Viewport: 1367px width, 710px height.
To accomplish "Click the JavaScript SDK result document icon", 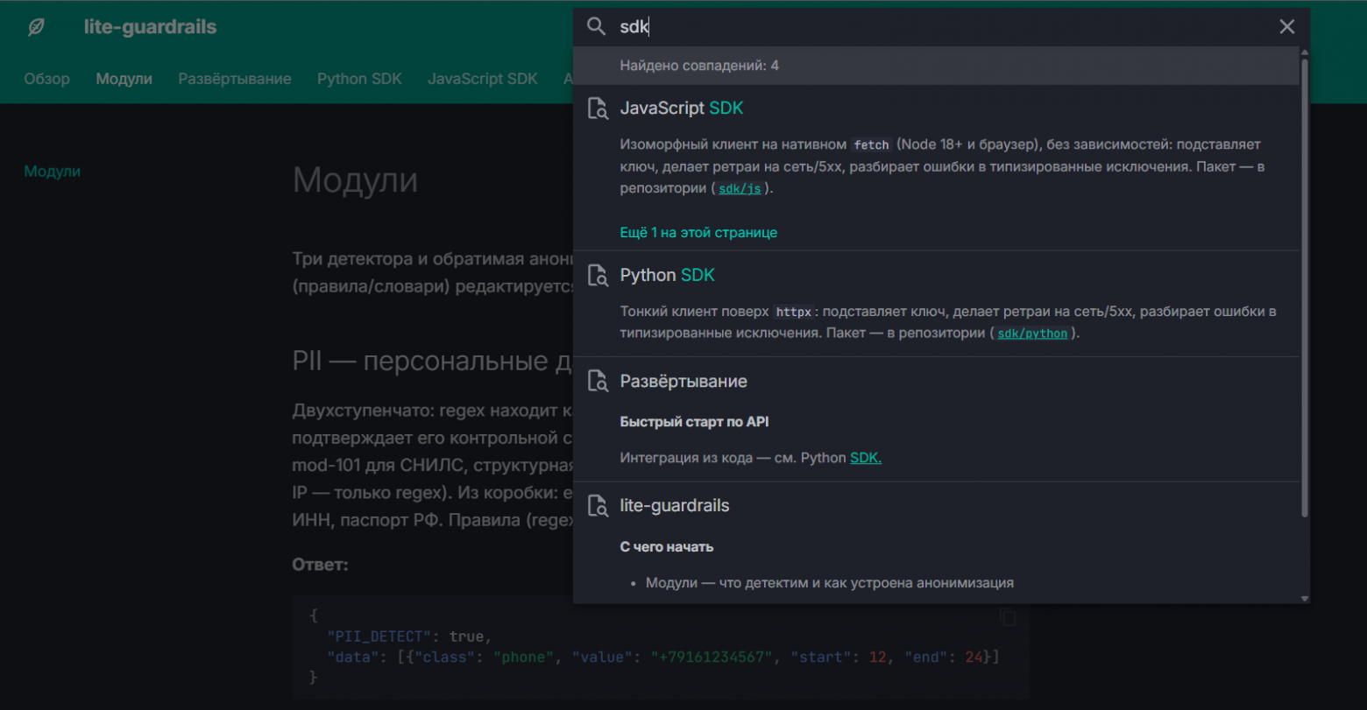I will 598,109.
